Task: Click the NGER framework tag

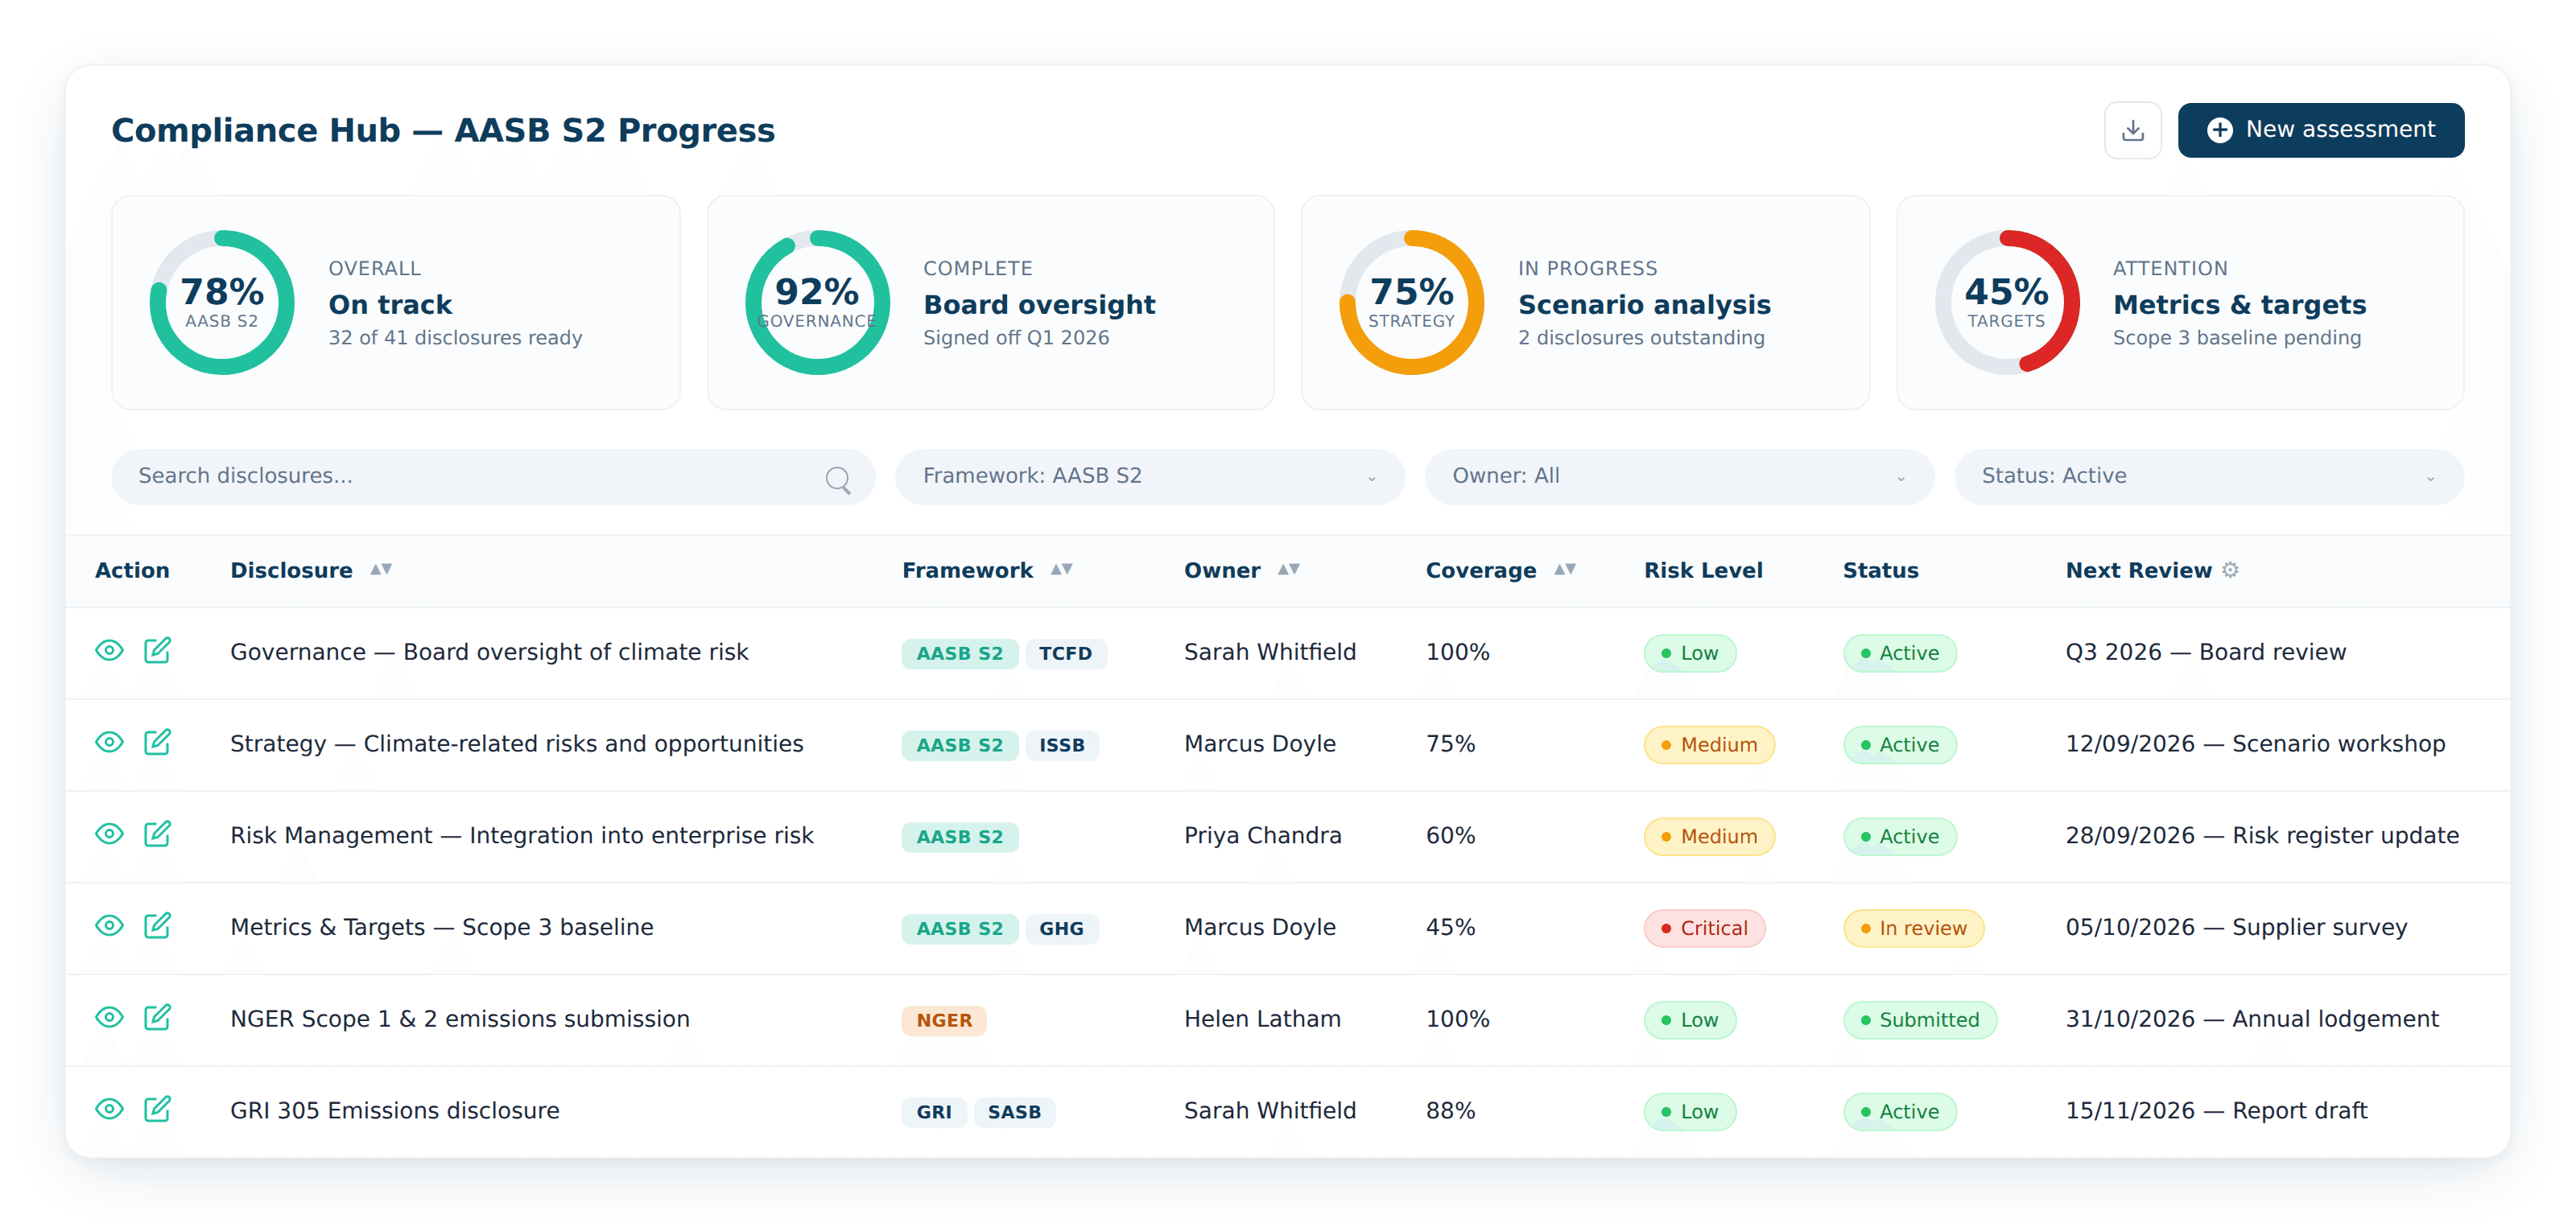Action: tap(944, 1020)
